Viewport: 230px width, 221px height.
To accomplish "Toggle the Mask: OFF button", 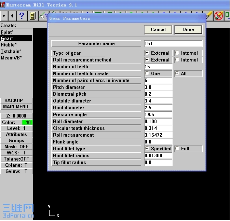I will point(16,147).
